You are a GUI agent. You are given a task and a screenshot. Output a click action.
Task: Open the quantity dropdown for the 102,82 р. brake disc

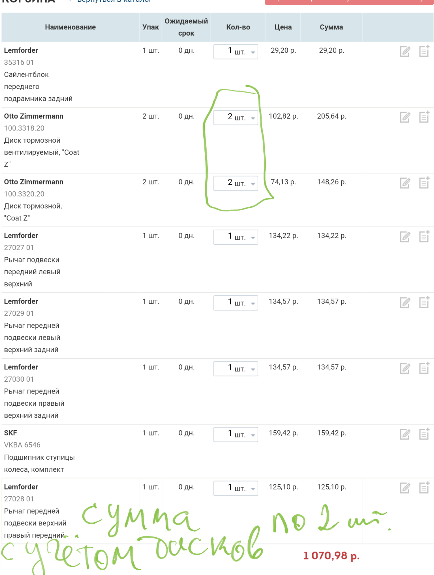click(253, 118)
